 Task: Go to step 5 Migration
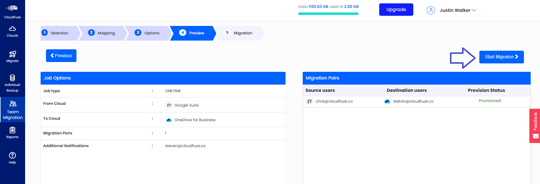[x=239, y=33]
